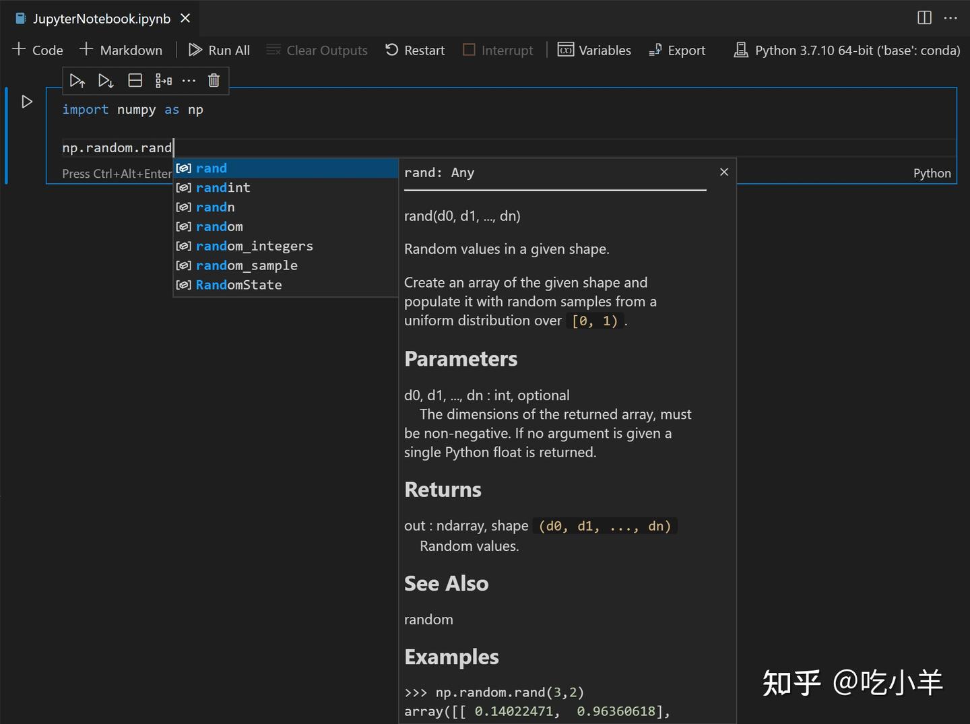This screenshot has width=970, height=724.
Task: Restart the Jupyter kernel
Action: pos(414,50)
